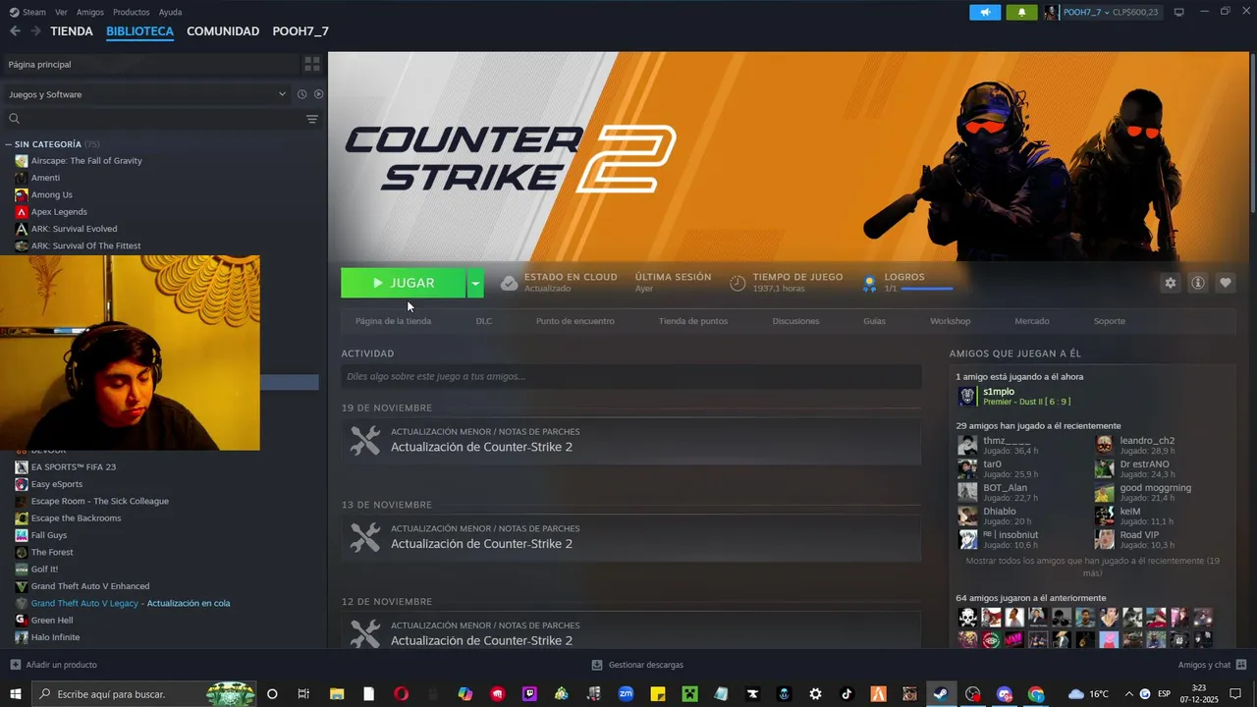Select ARK: Survival Evolved in library
The height and width of the screenshot is (707, 1257).
coord(74,229)
